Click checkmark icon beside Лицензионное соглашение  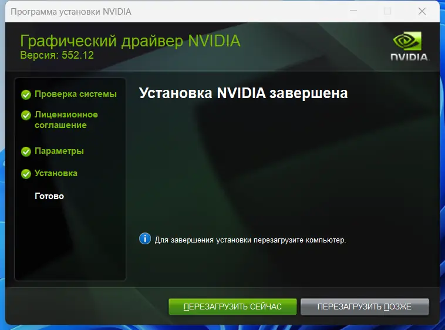[26, 115]
